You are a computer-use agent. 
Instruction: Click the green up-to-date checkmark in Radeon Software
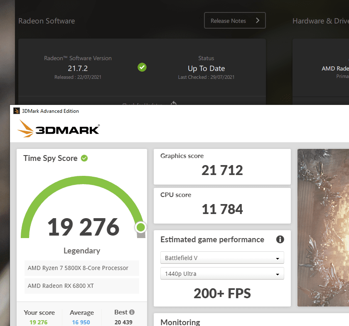pos(142,67)
